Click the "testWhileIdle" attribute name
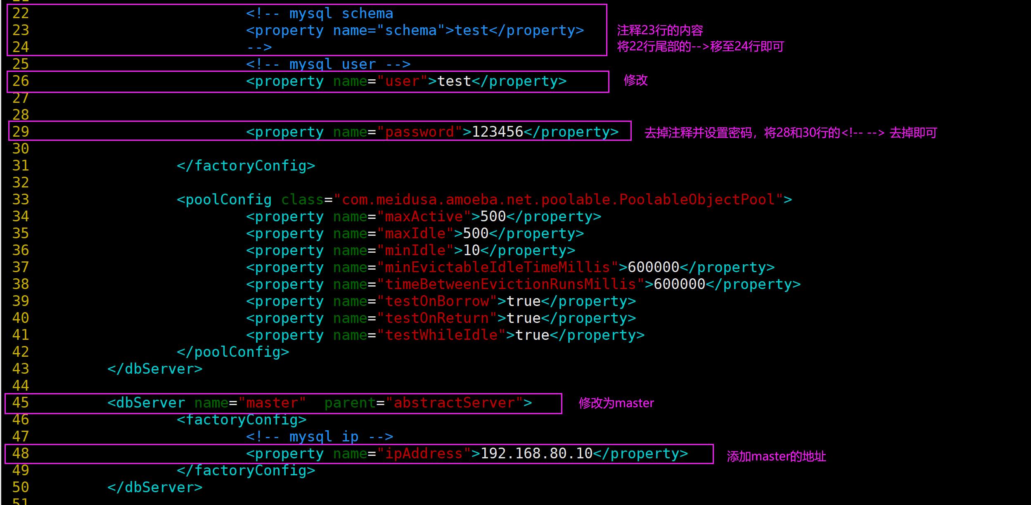The height and width of the screenshot is (505, 1031). tap(441, 335)
